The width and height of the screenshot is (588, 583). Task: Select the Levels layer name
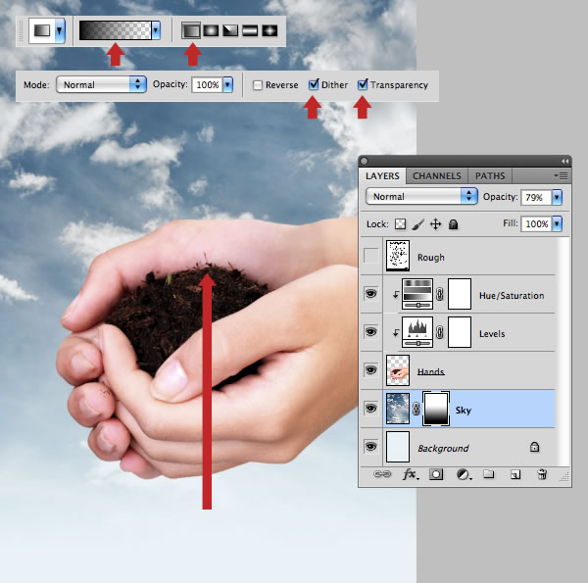pos(492,334)
